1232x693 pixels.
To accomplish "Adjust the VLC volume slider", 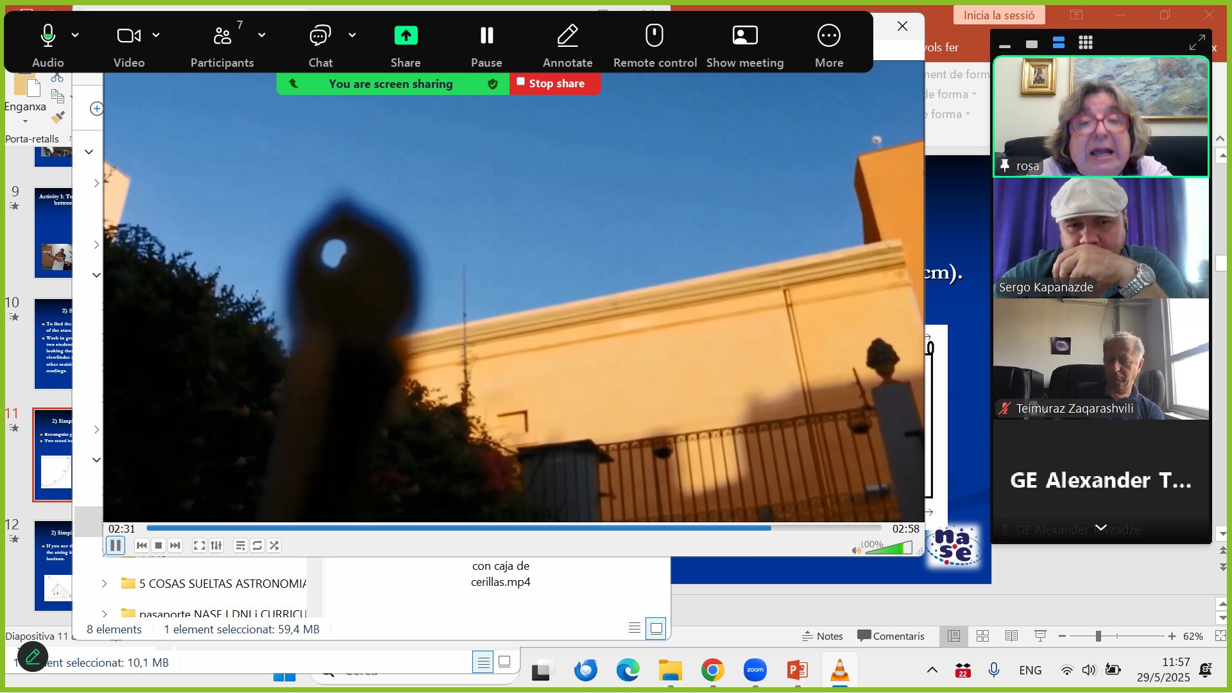I will coord(889,547).
